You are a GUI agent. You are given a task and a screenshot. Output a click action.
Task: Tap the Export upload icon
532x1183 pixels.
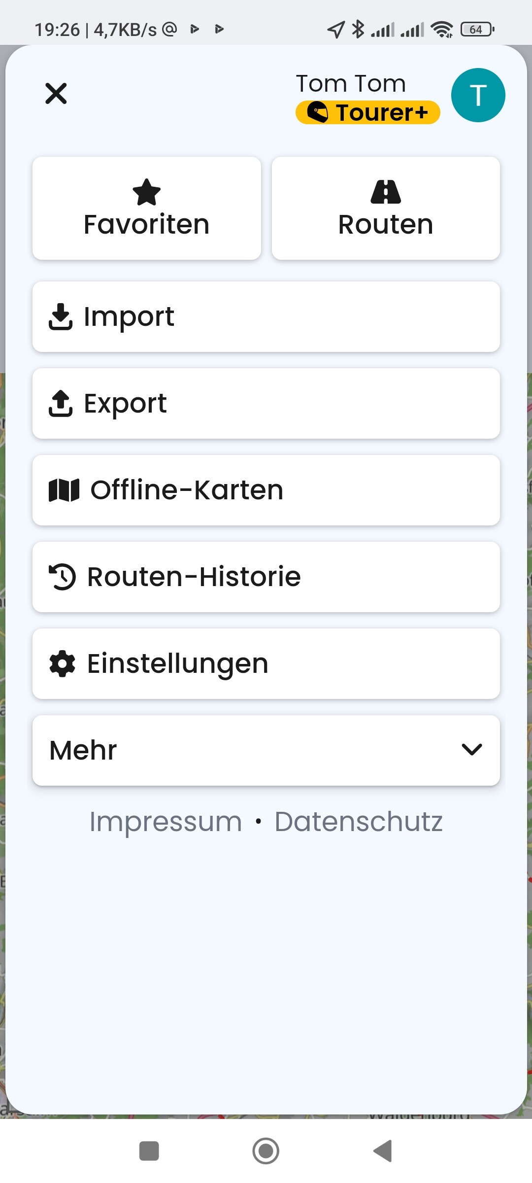click(61, 403)
